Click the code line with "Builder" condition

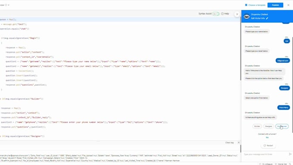pos(22,99)
